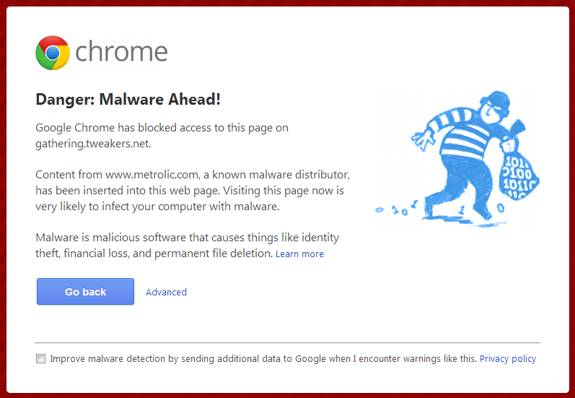Click the Google Chrome logo icon
575x398 pixels.
[53, 53]
